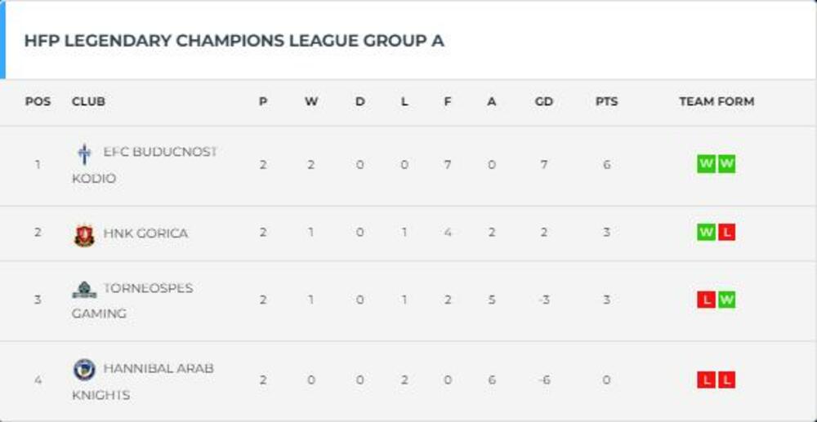Click the POS column header
This screenshot has width=817, height=422.
38,102
